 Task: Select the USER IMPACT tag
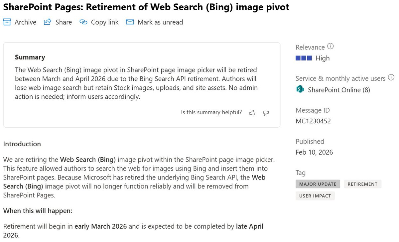tap(315, 196)
